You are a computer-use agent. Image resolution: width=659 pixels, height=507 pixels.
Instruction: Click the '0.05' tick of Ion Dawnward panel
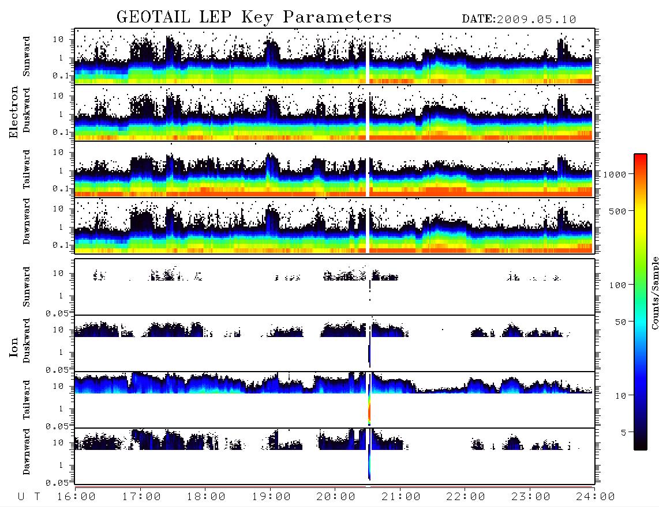pyautogui.click(x=57, y=483)
